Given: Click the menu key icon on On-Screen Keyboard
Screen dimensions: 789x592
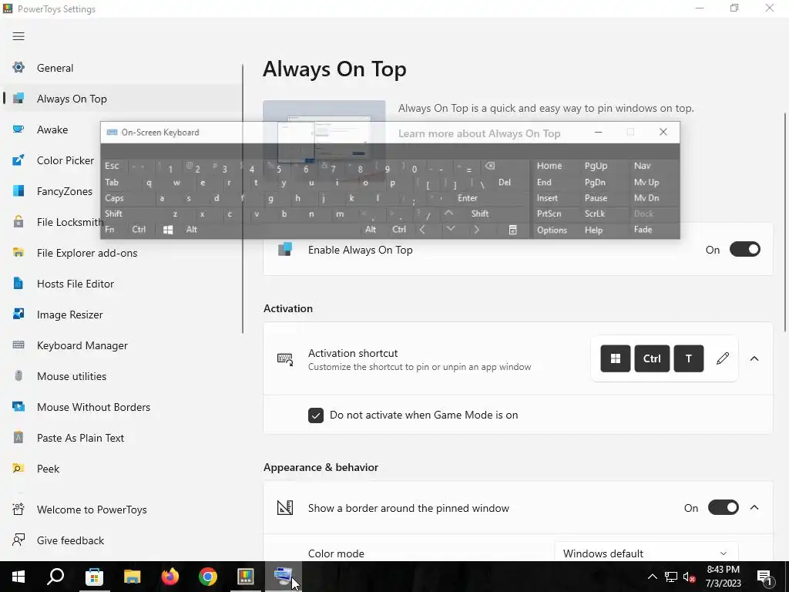Looking at the screenshot, I should click(x=512, y=230).
